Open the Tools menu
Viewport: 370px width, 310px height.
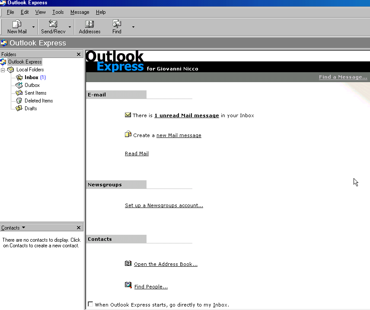click(58, 12)
